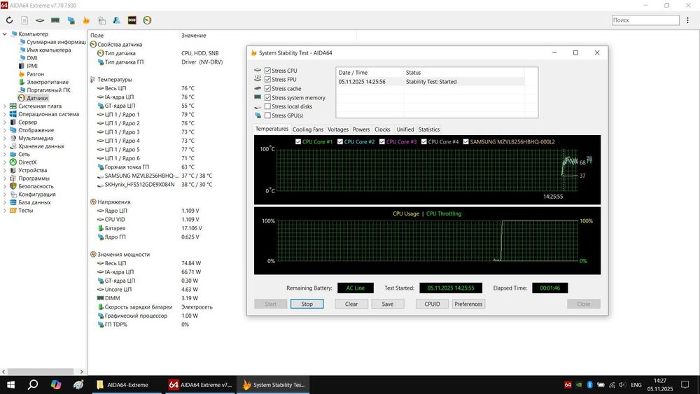Click the AIDA64 user/support toolbar icon

coord(116,20)
